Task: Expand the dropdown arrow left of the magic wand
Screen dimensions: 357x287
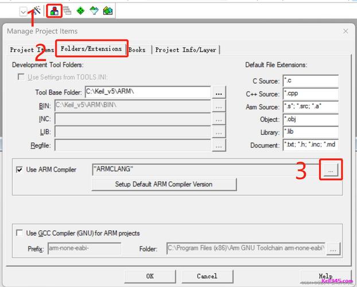Action: [24, 11]
